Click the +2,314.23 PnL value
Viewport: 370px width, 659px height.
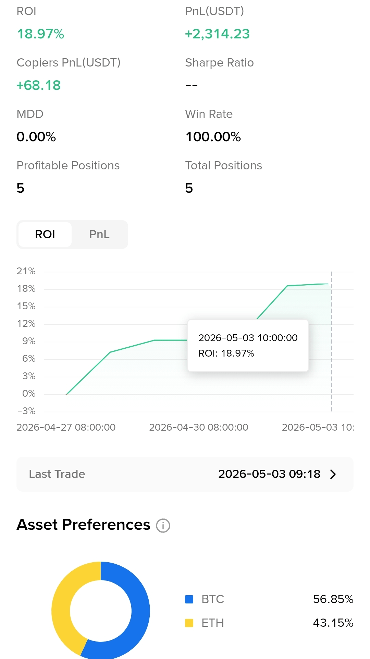click(217, 34)
